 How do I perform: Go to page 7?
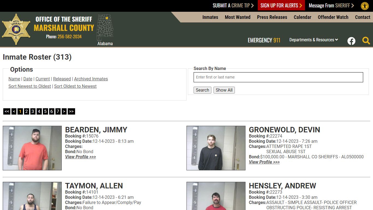58,111
